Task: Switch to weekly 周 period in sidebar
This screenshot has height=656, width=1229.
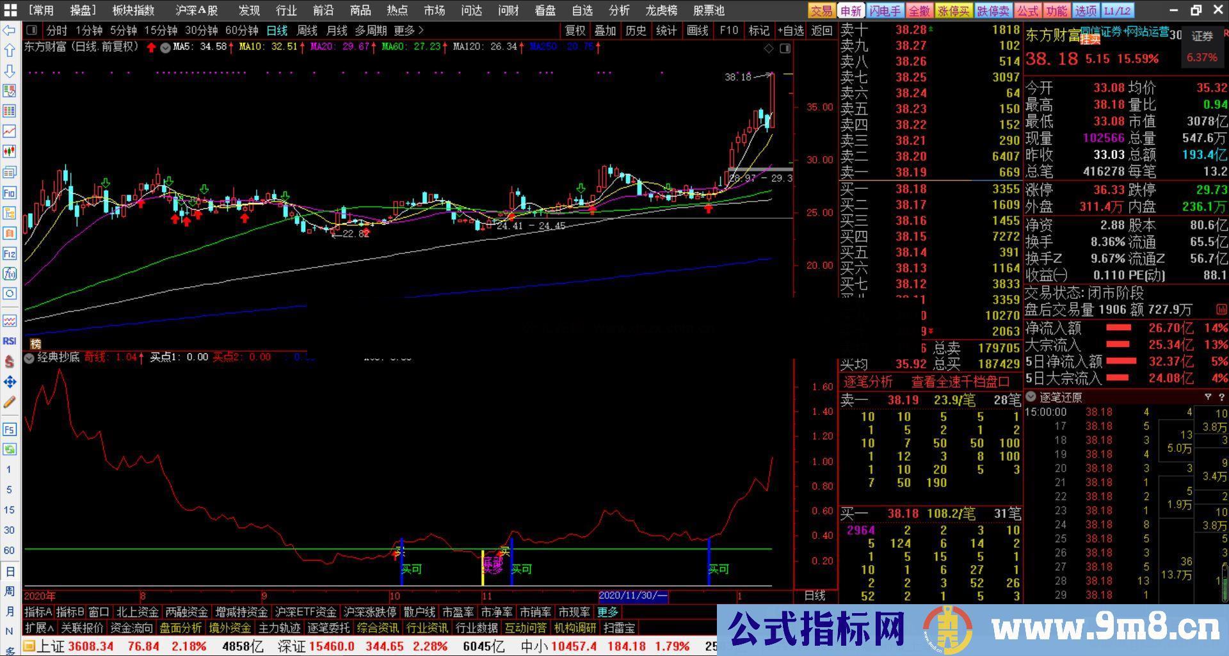Action: (x=9, y=591)
